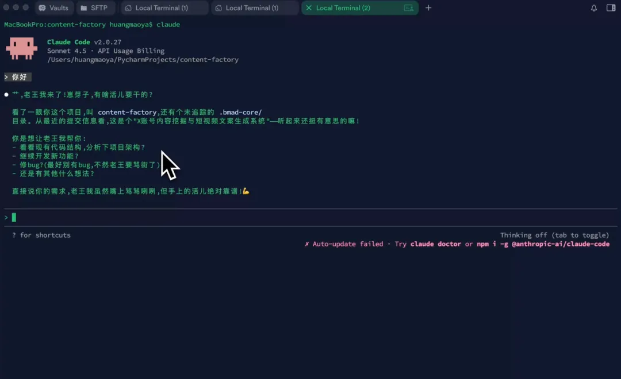Click the shell prompt line ending in "claude"
This screenshot has height=379, width=621.
tap(92, 25)
